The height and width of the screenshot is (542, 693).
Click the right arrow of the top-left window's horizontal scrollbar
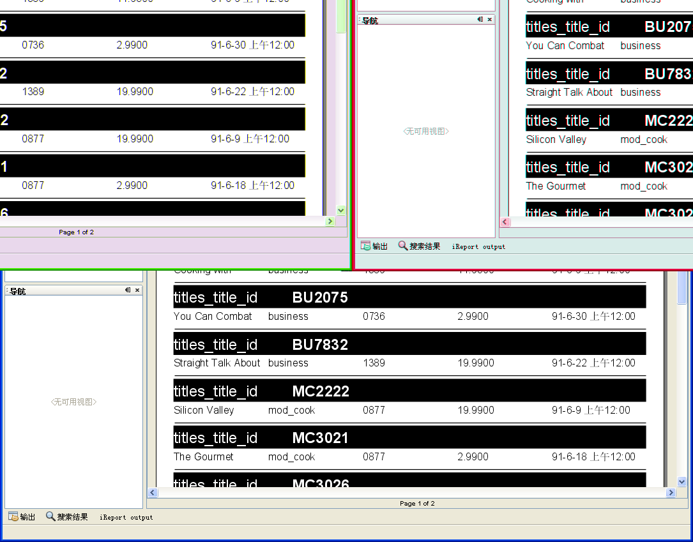330,222
